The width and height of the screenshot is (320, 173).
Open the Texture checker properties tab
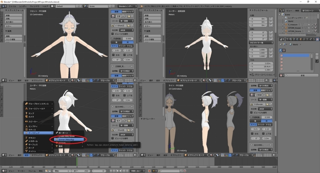tap(317, 39)
